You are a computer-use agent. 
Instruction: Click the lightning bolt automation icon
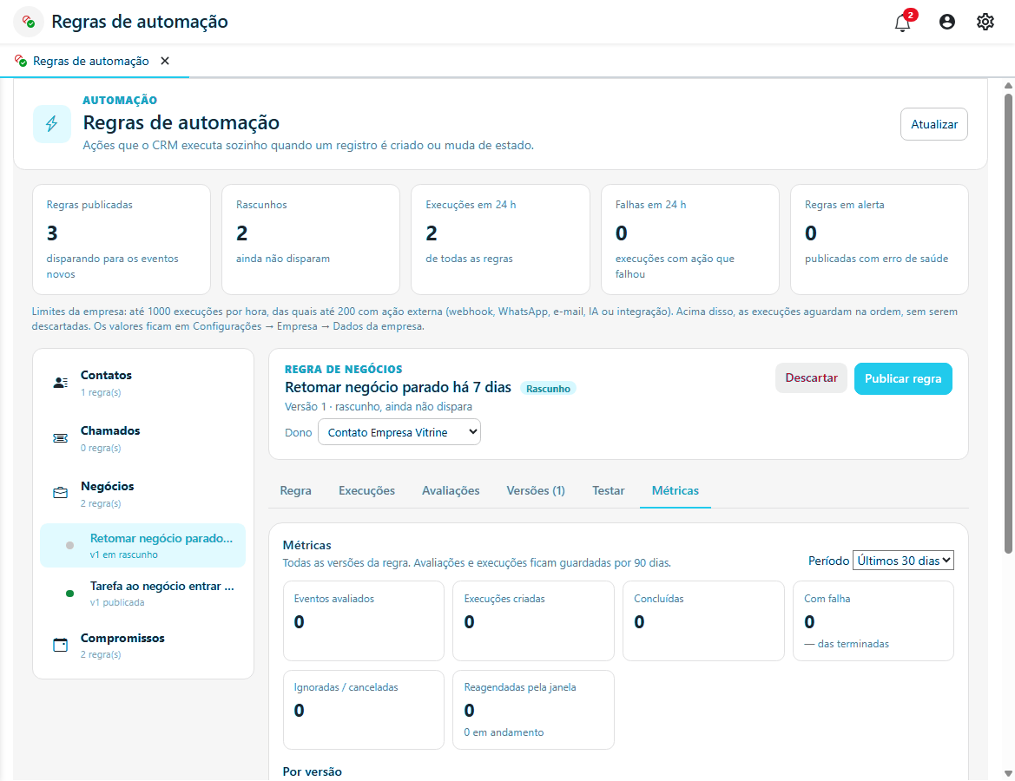click(x=52, y=123)
